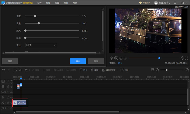Open the 文件 menu
The height and width of the screenshot is (114, 190).
point(39,3)
